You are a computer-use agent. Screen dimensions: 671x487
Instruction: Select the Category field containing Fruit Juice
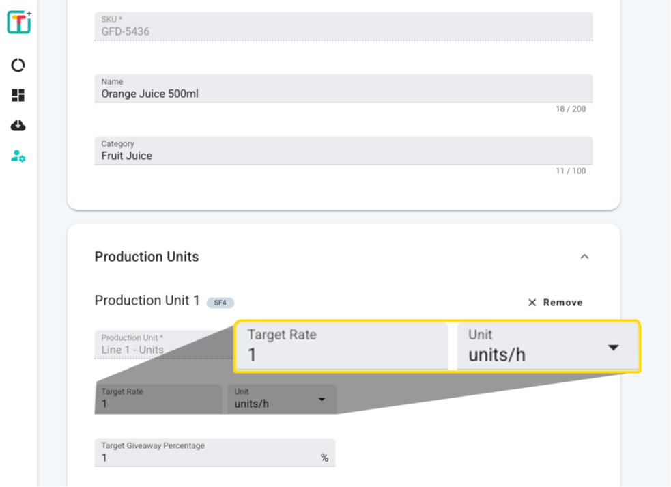pyautogui.click(x=343, y=151)
